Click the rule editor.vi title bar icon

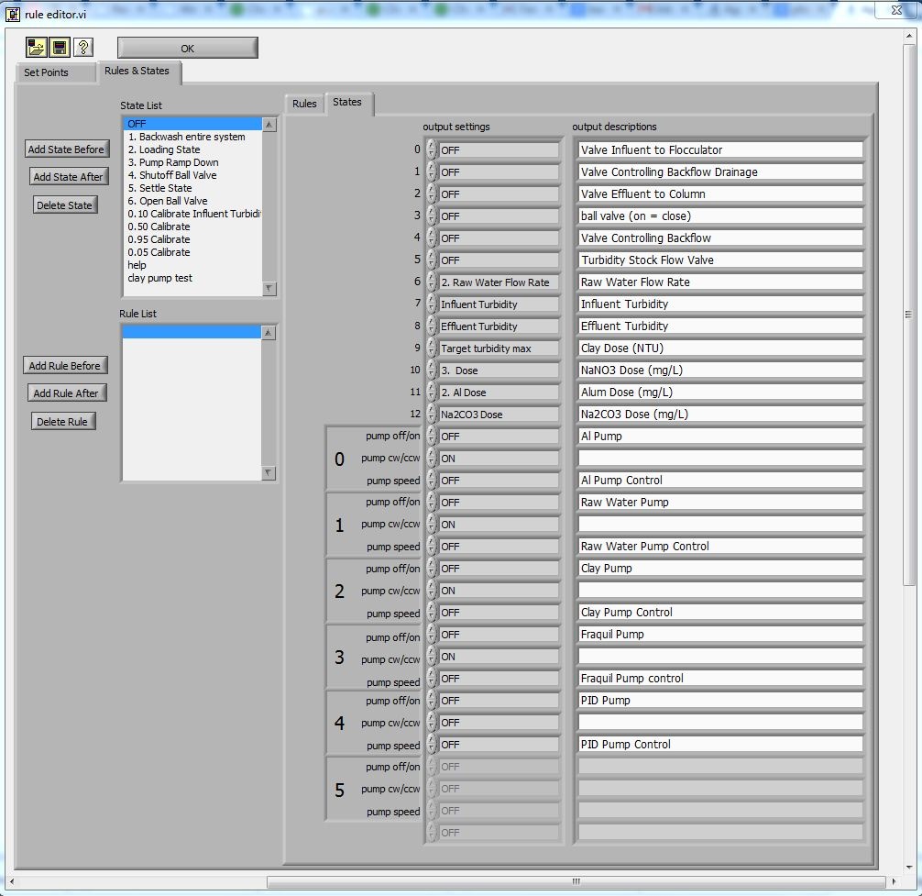point(12,14)
